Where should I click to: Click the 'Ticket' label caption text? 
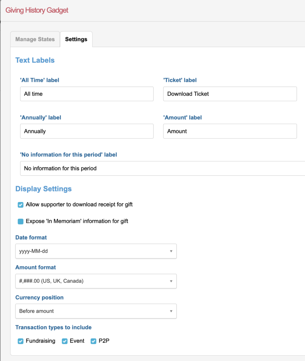(x=180, y=80)
